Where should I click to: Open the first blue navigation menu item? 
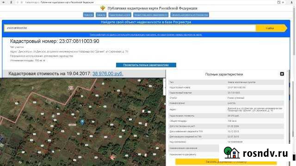88,15
